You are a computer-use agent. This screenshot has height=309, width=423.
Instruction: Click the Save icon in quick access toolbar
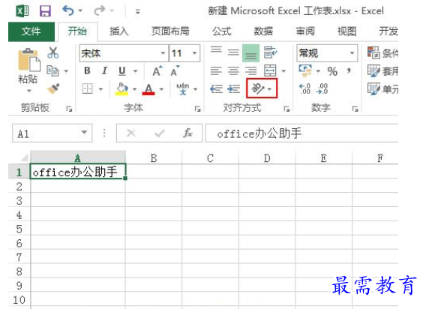[45, 11]
